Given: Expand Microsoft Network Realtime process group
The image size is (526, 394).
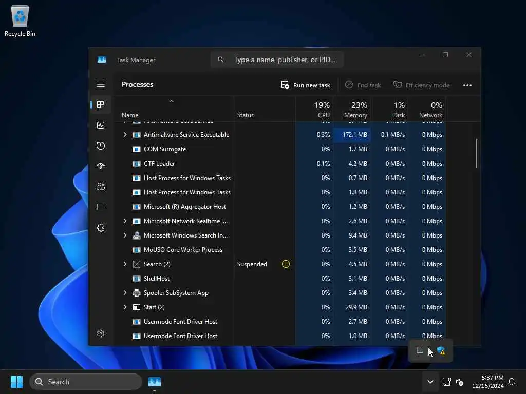Looking at the screenshot, I should pos(125,221).
